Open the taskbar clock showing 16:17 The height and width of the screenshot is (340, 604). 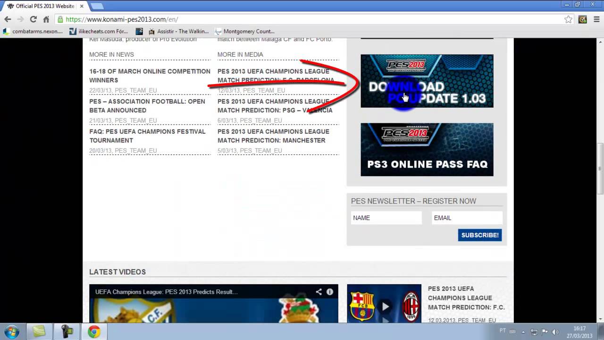pos(579,332)
